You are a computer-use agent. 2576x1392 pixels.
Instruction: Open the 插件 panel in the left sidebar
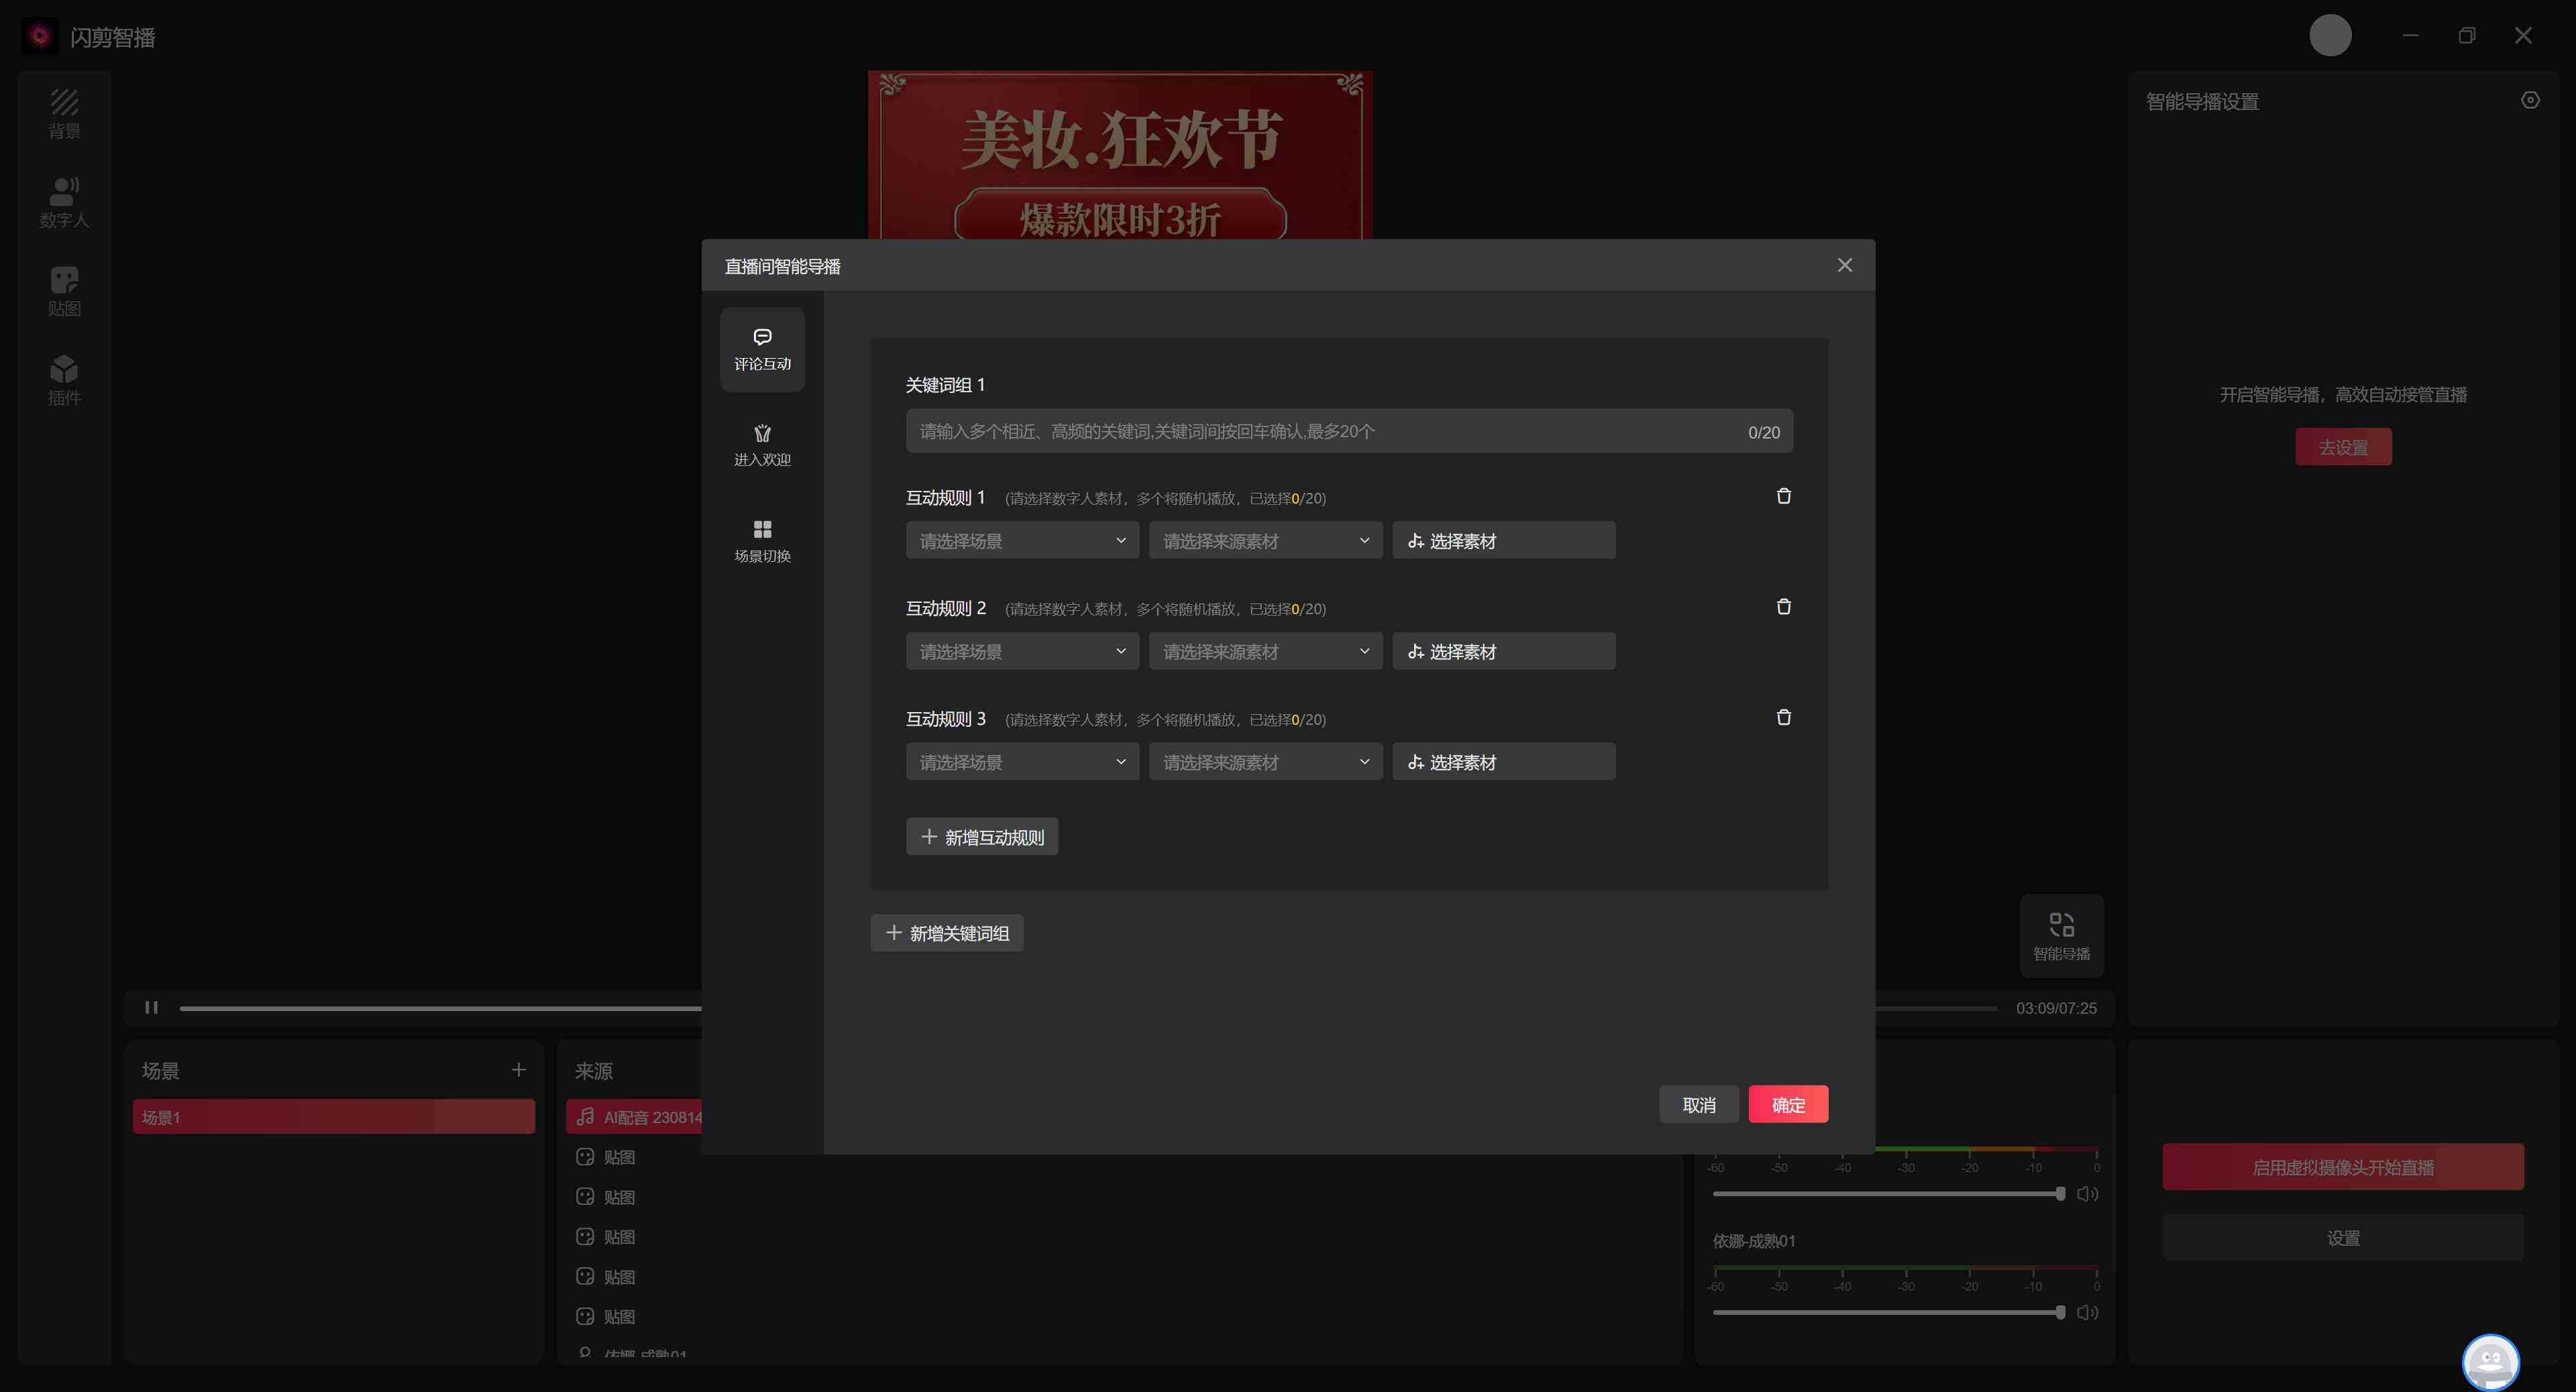(64, 381)
